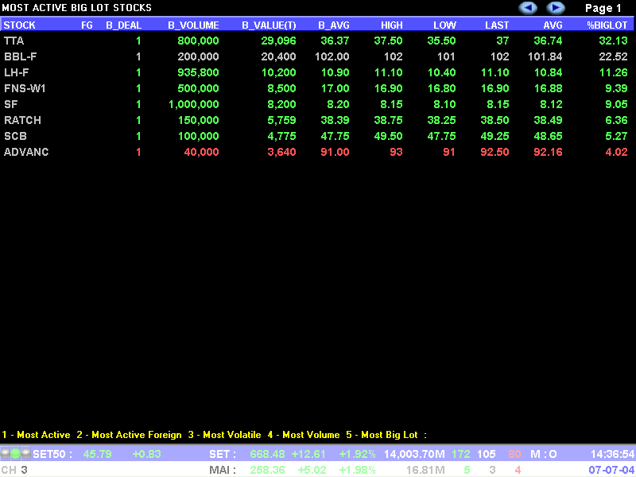Select 2 - Most Active Foreign option
This screenshot has width=636, height=477.
point(129,435)
